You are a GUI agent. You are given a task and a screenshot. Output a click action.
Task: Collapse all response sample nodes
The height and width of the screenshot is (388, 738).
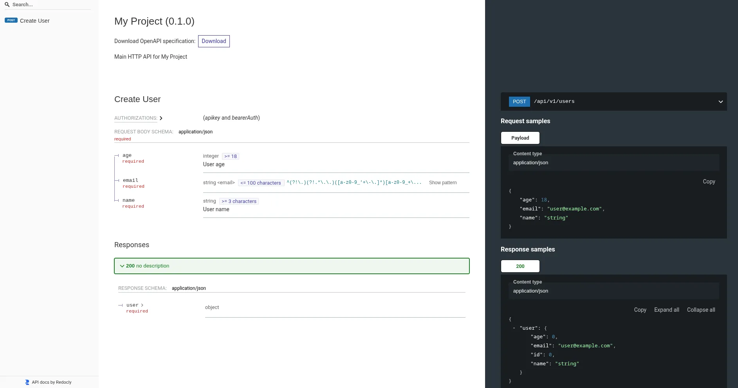[x=701, y=310]
